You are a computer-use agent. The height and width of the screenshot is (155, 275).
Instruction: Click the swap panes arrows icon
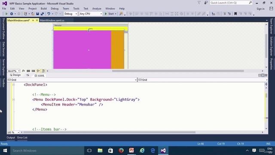tap(27, 75)
